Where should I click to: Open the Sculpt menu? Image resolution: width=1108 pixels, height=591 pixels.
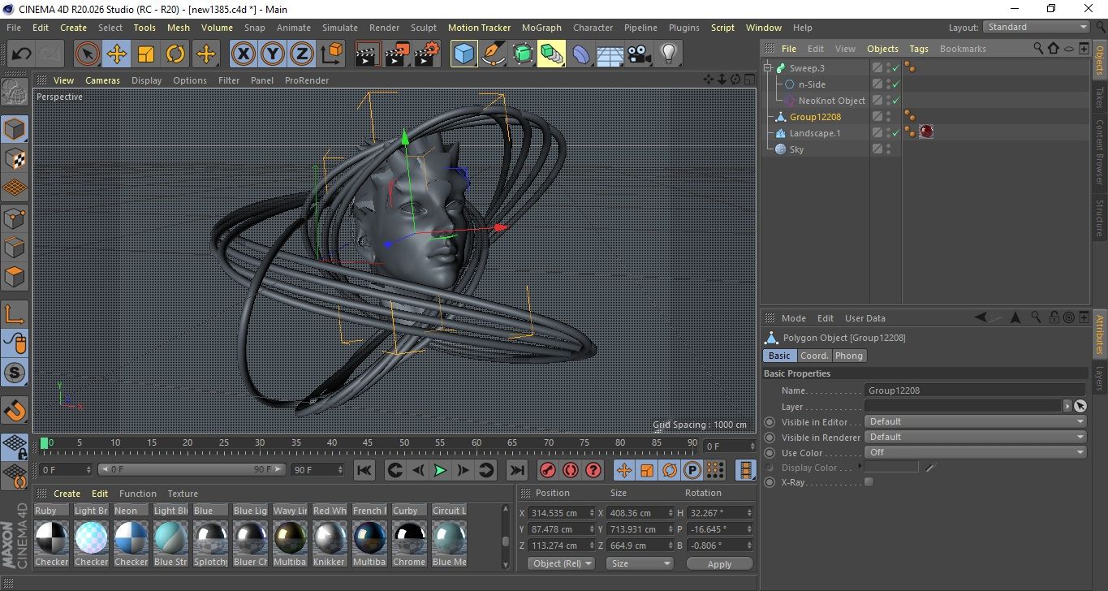(424, 28)
